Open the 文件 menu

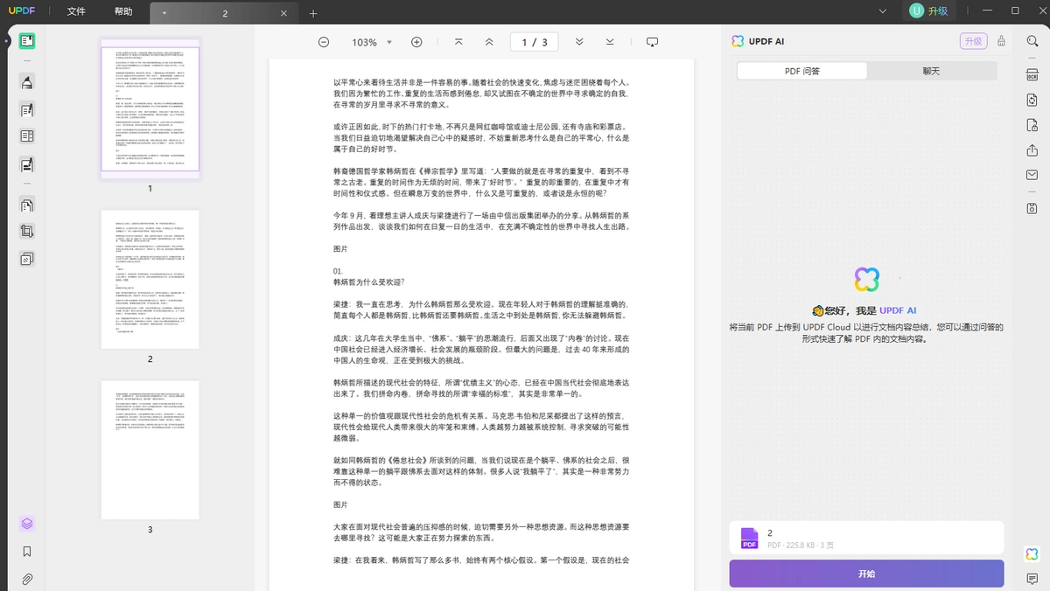click(76, 11)
